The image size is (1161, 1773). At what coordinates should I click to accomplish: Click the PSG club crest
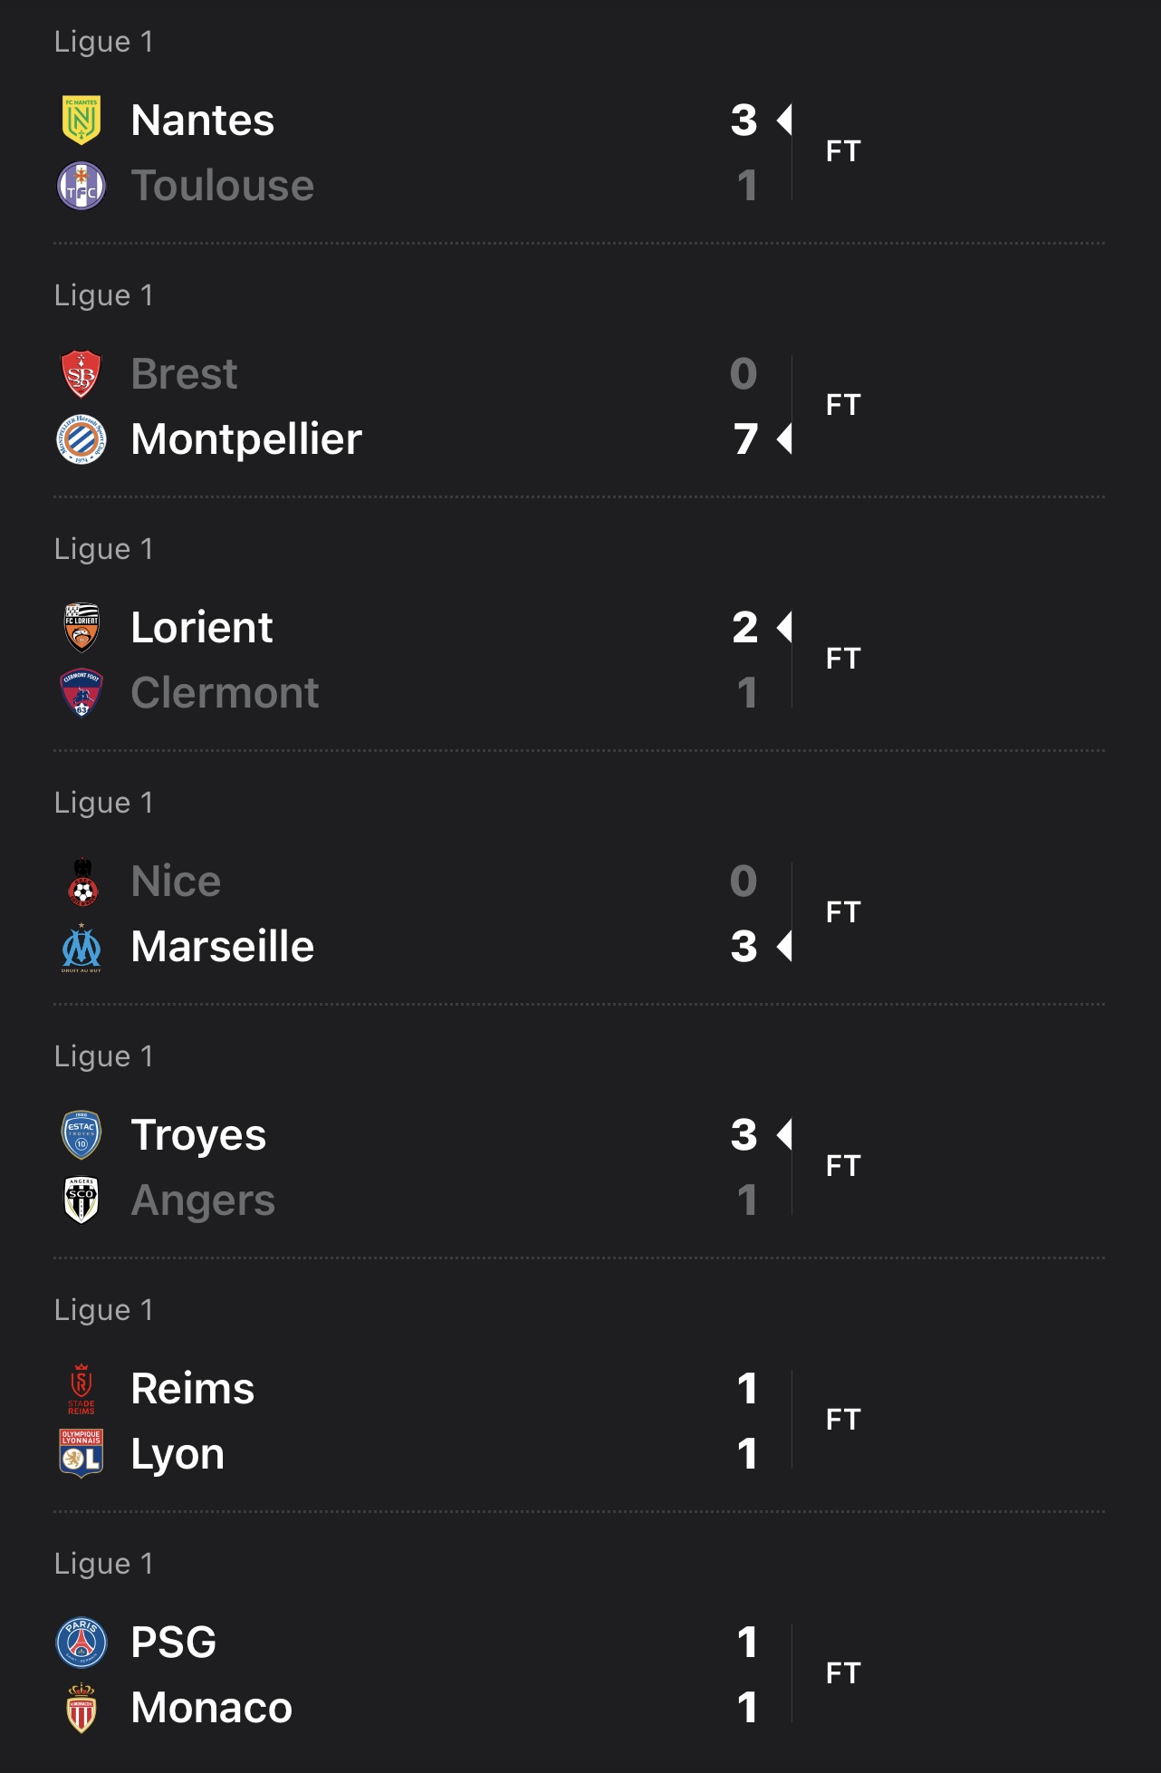(x=82, y=1643)
